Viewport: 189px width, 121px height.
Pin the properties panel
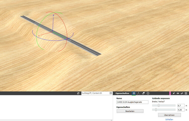[x=174, y=93]
